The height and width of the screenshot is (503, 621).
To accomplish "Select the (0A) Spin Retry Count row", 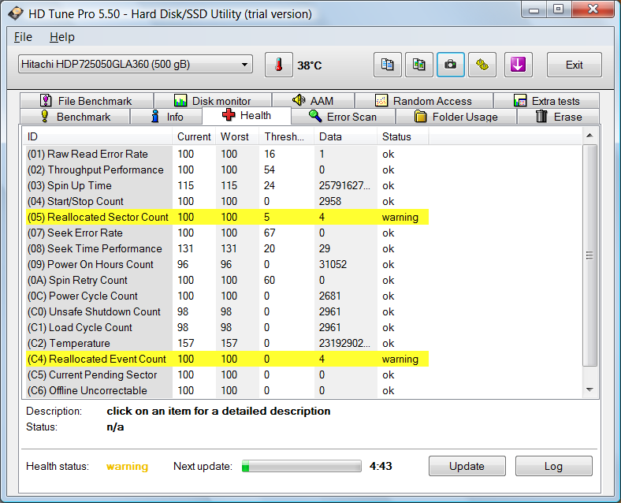I will [227, 280].
